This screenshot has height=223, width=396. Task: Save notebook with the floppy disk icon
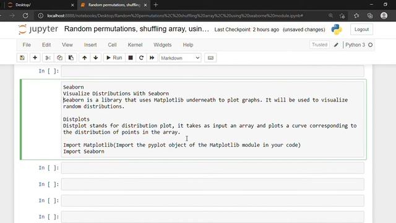click(22, 58)
